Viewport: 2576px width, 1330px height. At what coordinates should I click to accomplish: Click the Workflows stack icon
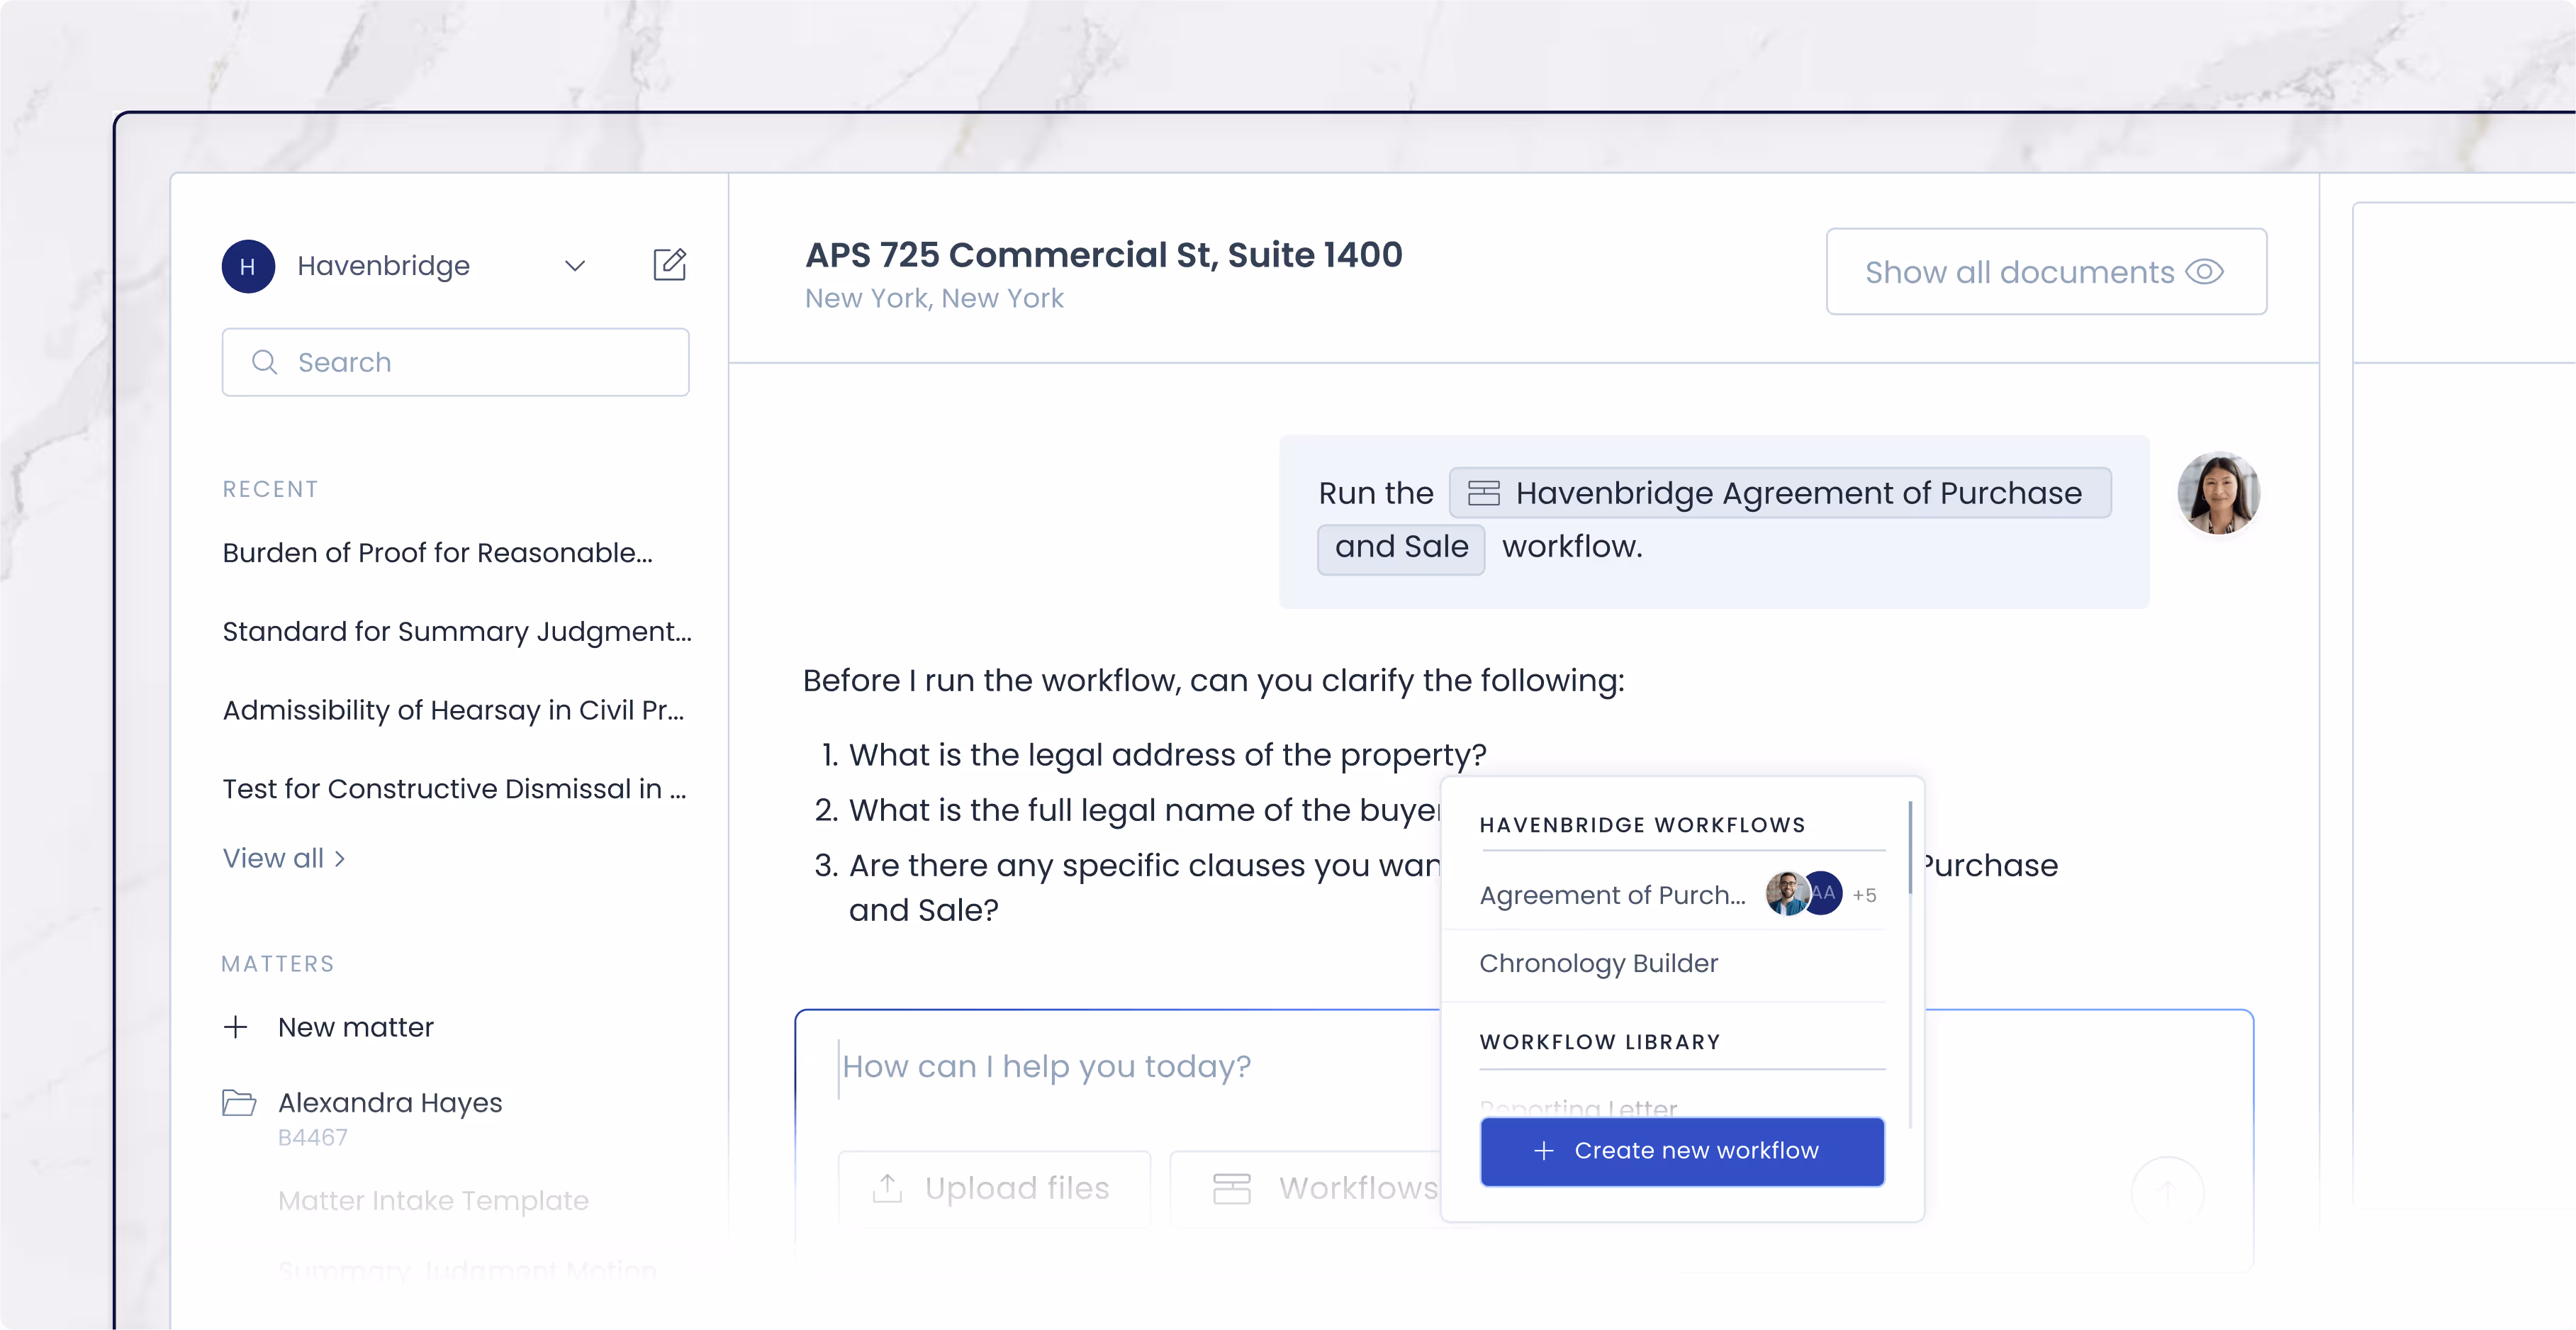(1231, 1188)
